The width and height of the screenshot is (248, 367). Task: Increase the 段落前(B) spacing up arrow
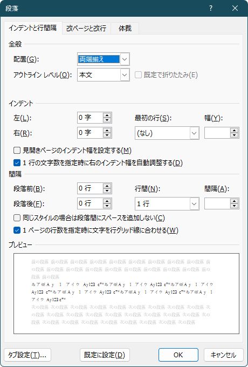click(107, 186)
